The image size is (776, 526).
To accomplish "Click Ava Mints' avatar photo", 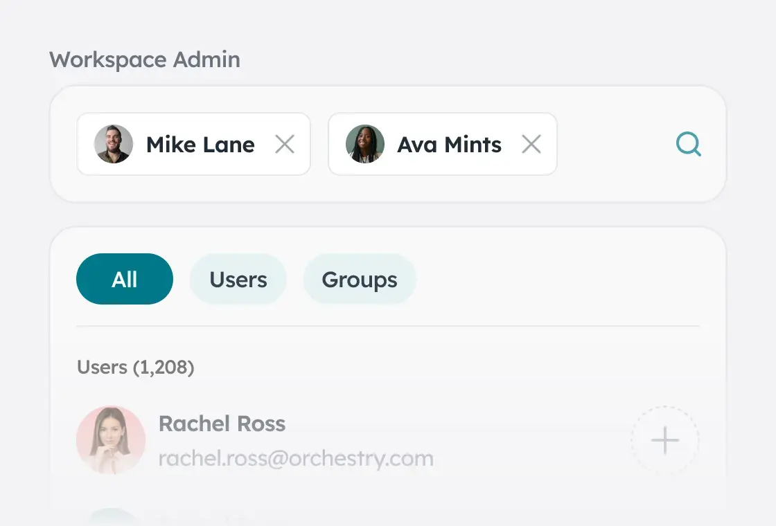I will [x=365, y=144].
